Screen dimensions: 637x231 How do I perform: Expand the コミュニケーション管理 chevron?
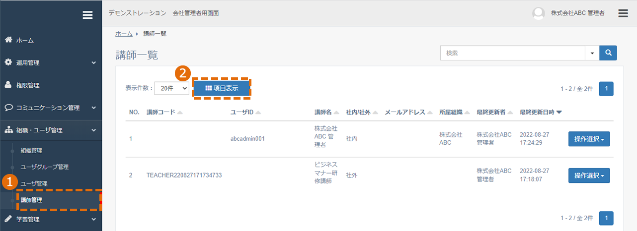click(x=93, y=108)
